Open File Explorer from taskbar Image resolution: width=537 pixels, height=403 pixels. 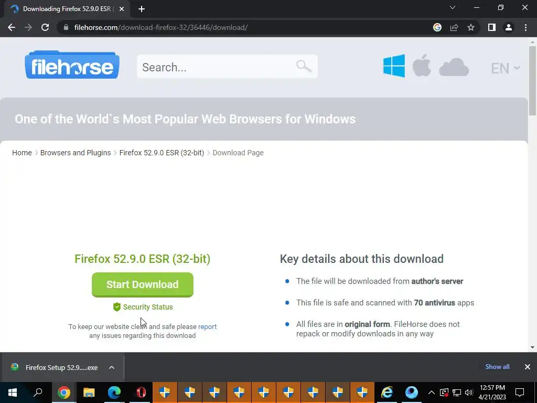89,393
